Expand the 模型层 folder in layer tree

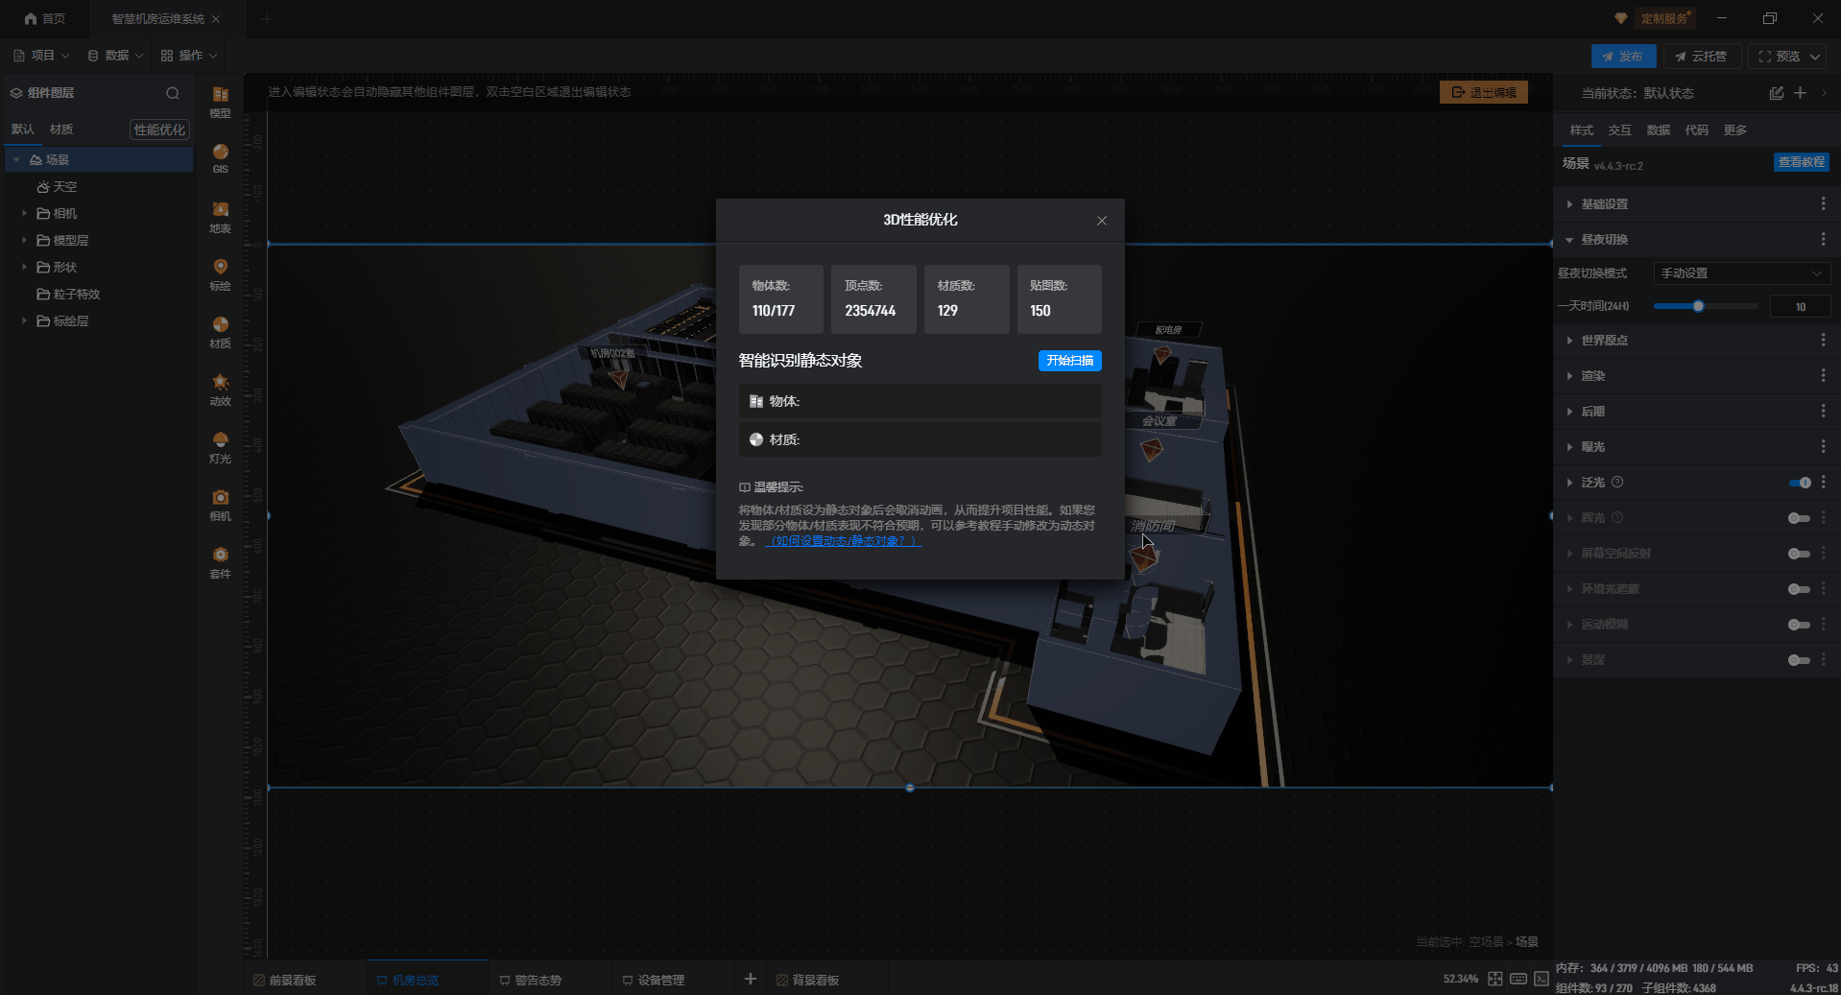[24, 241]
